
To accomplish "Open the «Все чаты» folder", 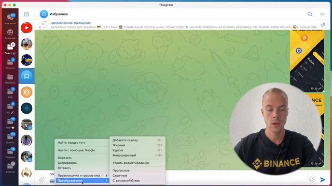I will point(10,19).
